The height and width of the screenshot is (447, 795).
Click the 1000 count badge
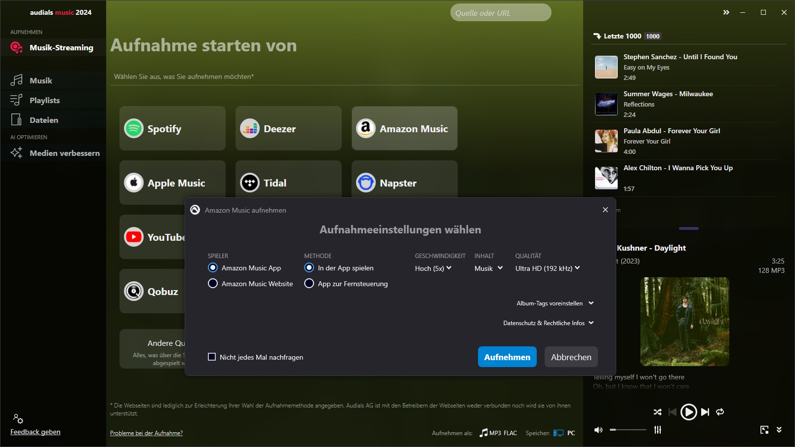[653, 36]
